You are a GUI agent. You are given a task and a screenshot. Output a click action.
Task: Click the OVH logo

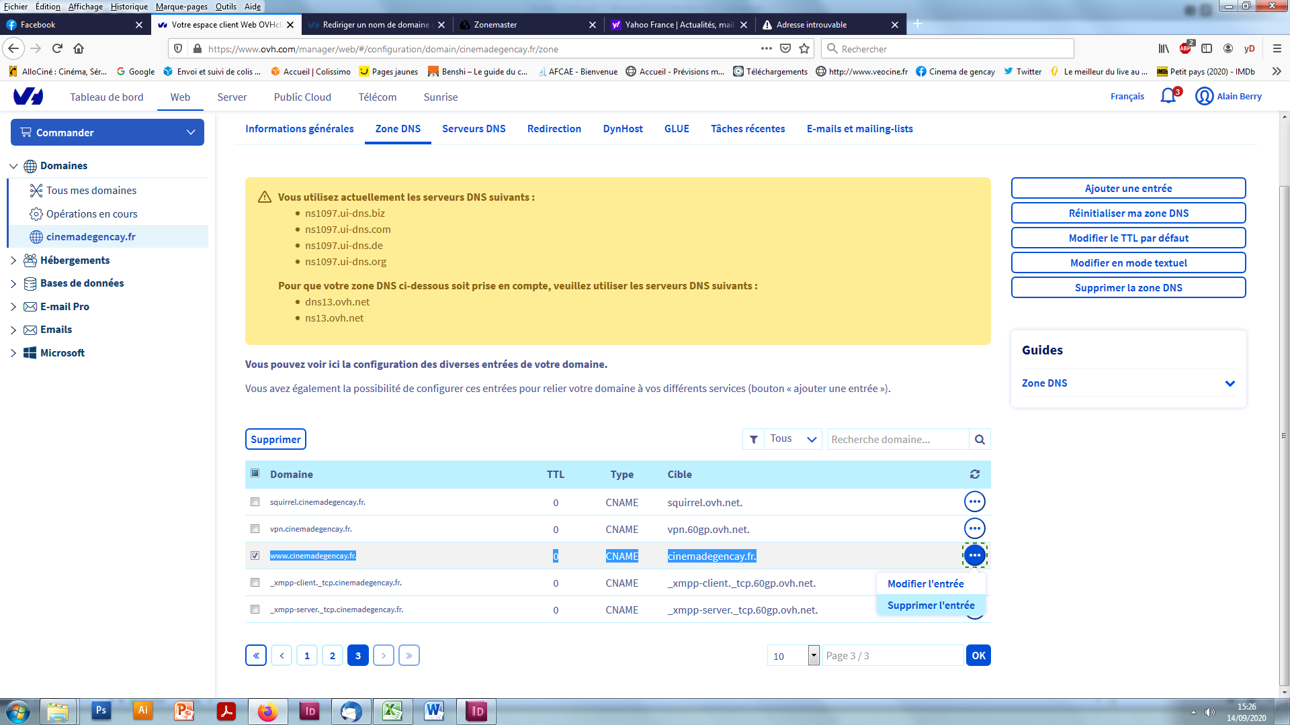coord(28,97)
